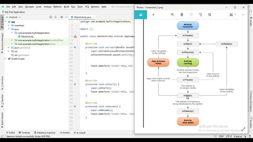Open the Run menu
The height and width of the screenshot is (142, 253).
[73, 7]
